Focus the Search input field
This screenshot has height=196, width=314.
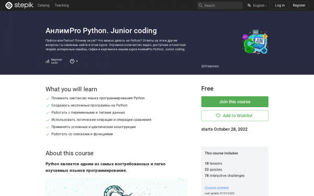pos(220,5)
